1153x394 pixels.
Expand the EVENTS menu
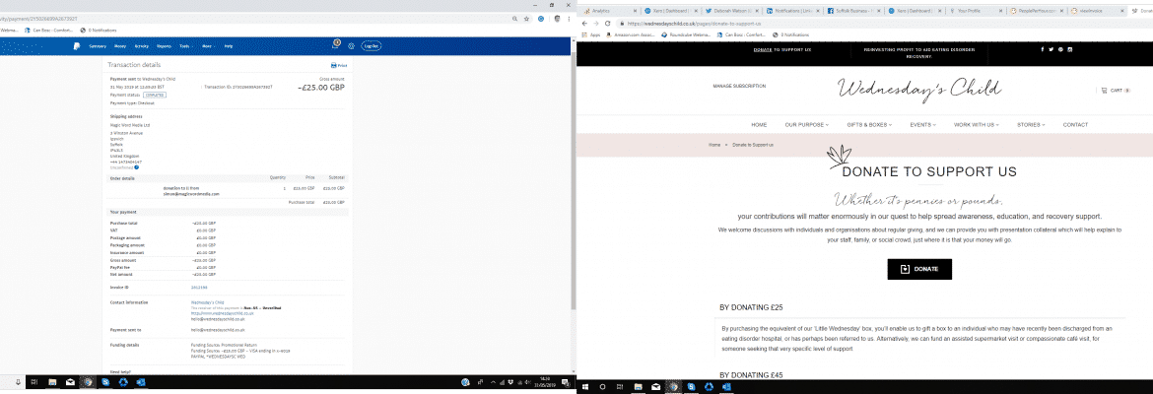coord(922,125)
